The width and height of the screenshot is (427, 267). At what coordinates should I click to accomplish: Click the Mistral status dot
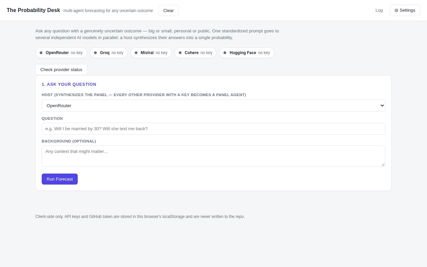[x=136, y=53]
